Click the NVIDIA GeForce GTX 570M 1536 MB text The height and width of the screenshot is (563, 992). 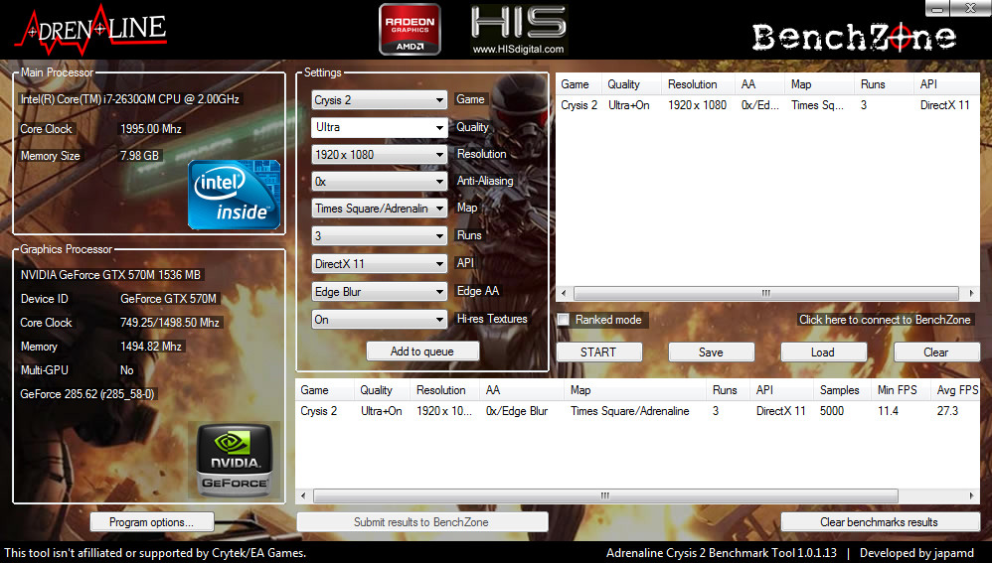[x=110, y=275]
